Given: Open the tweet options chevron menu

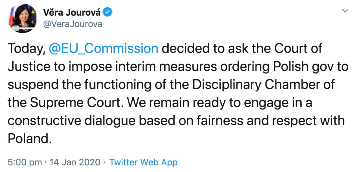Looking at the screenshot, I should point(345,11).
